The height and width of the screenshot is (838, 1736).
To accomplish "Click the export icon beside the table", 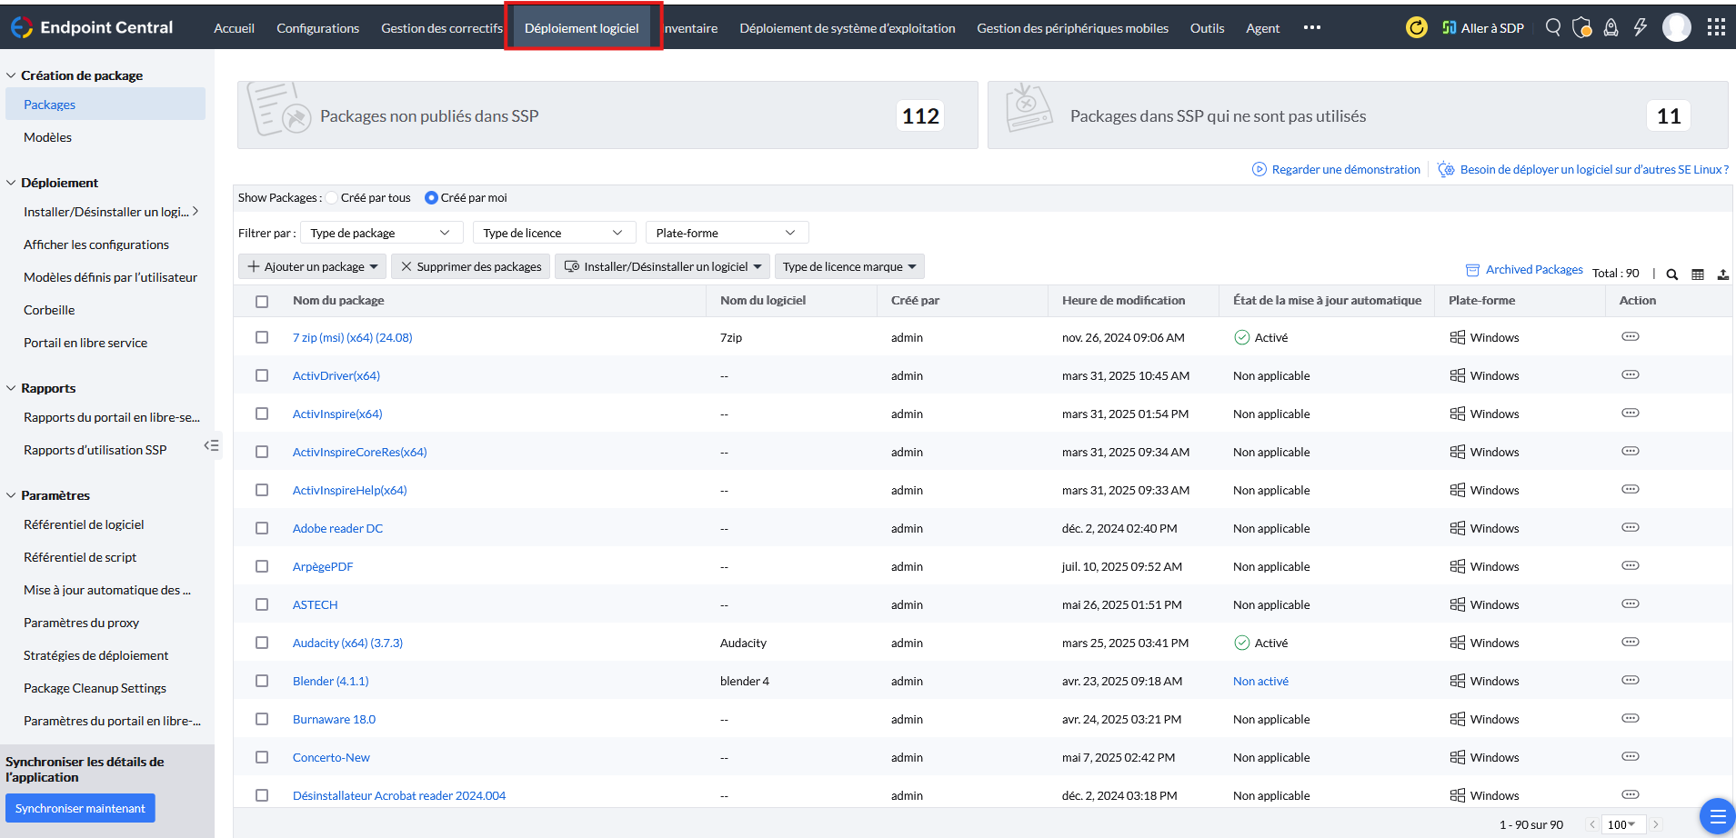I will pyautogui.click(x=1722, y=274).
